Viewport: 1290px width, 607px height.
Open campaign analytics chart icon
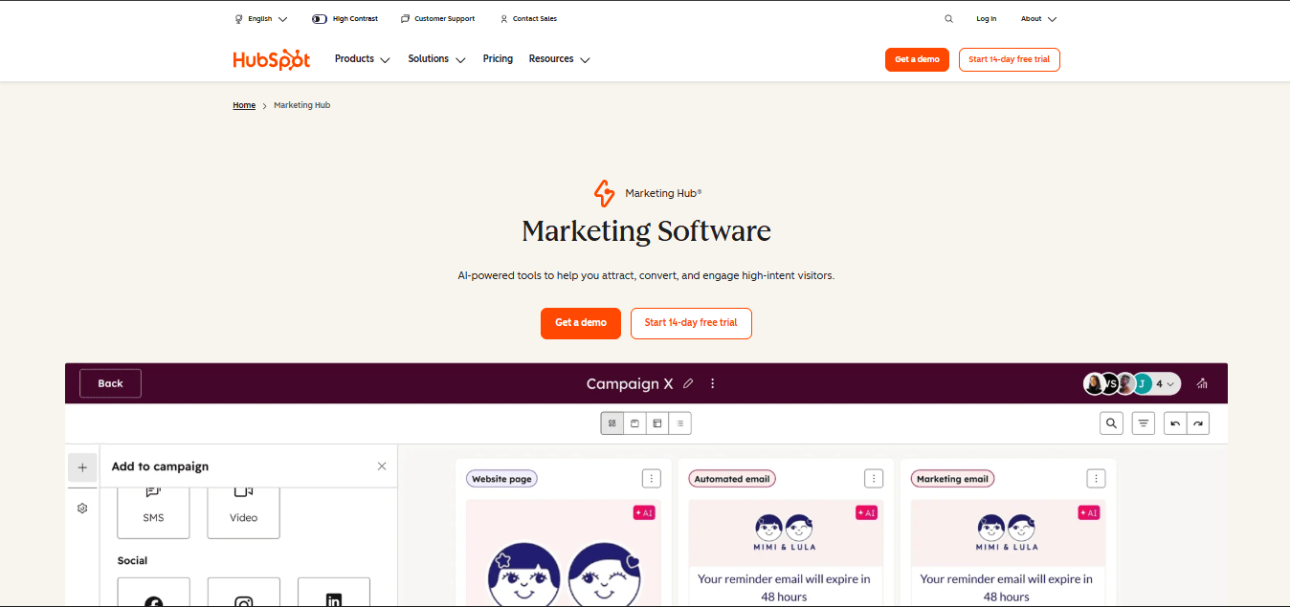tap(1202, 383)
